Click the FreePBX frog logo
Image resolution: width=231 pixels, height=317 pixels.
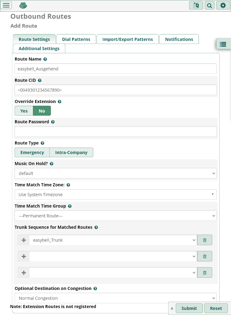tap(23, 5)
